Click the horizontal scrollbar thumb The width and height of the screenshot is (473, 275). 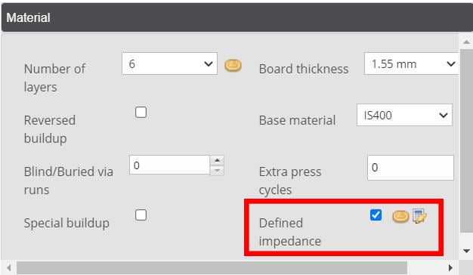pos(212,267)
